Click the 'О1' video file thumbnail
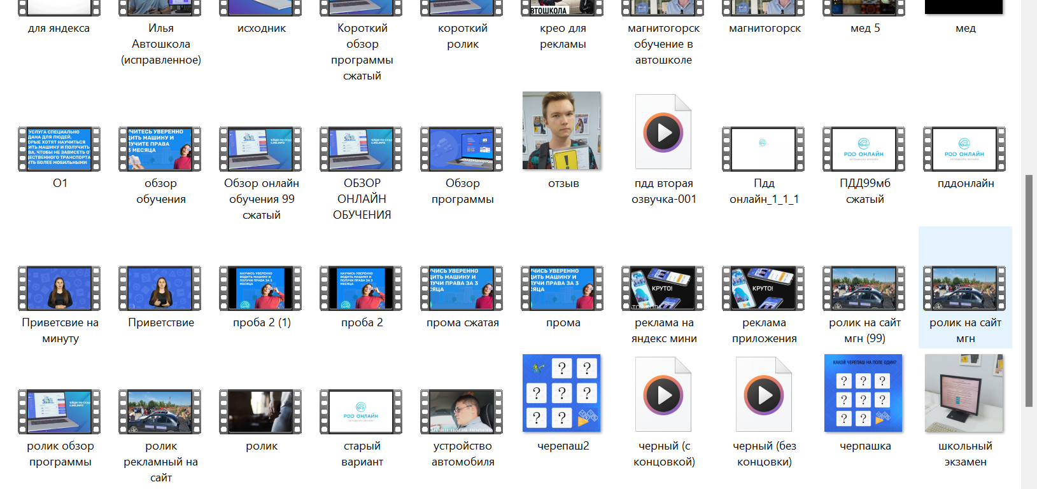 tap(59, 149)
